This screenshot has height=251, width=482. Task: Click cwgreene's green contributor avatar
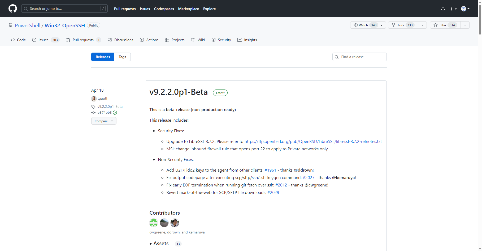click(154, 223)
